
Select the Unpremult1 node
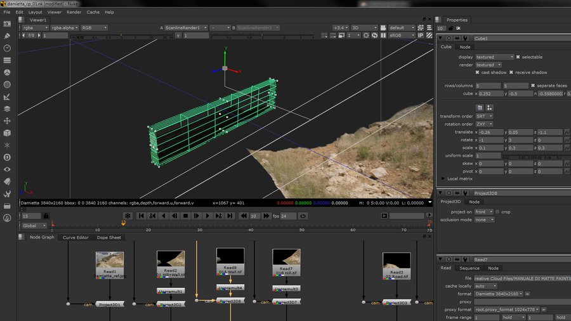coord(170,291)
